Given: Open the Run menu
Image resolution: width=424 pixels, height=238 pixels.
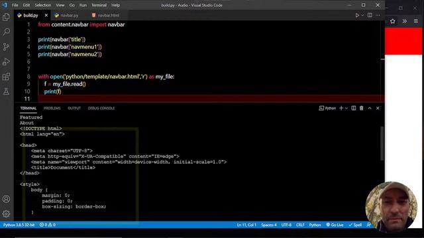Looking at the screenshot, I should tap(83, 5).
